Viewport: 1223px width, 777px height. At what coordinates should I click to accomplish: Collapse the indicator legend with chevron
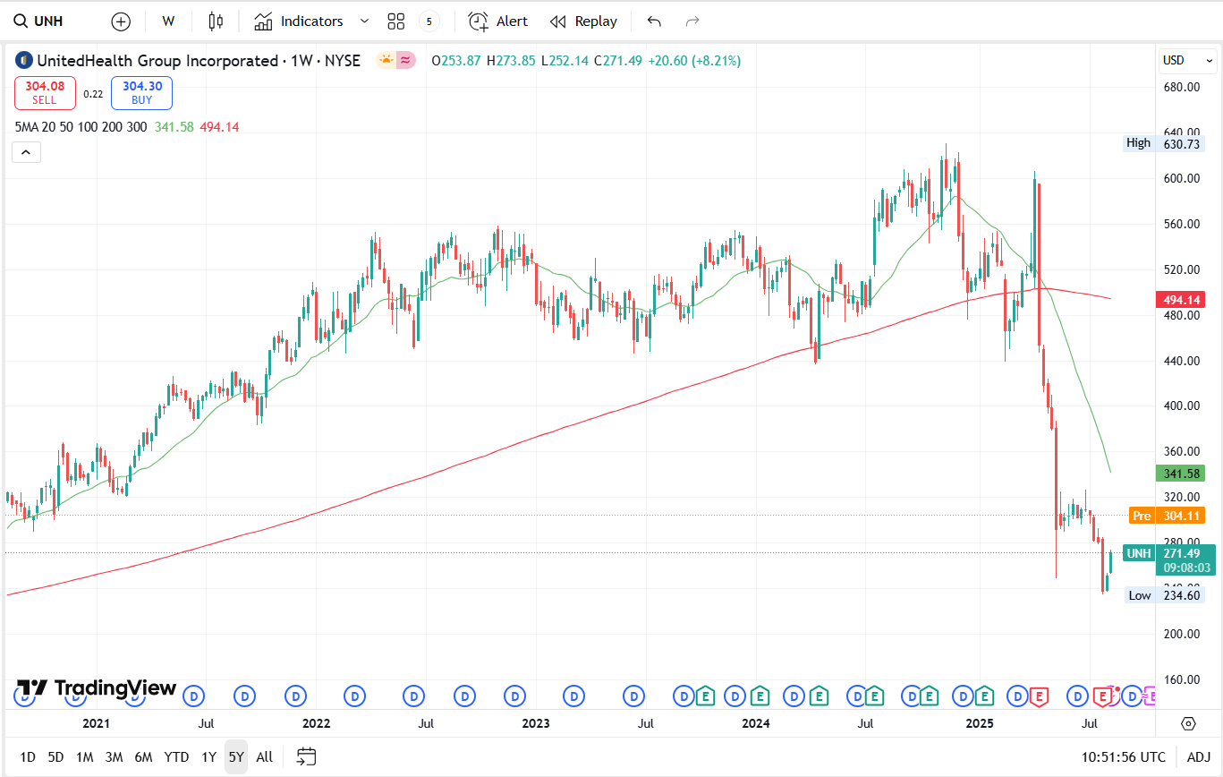26,153
